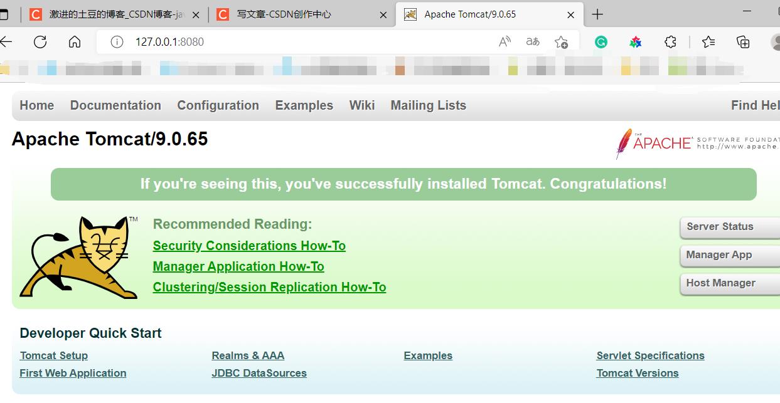Open the green Grammarly extension icon
Image resolution: width=780 pixels, height=403 pixels.
601,42
